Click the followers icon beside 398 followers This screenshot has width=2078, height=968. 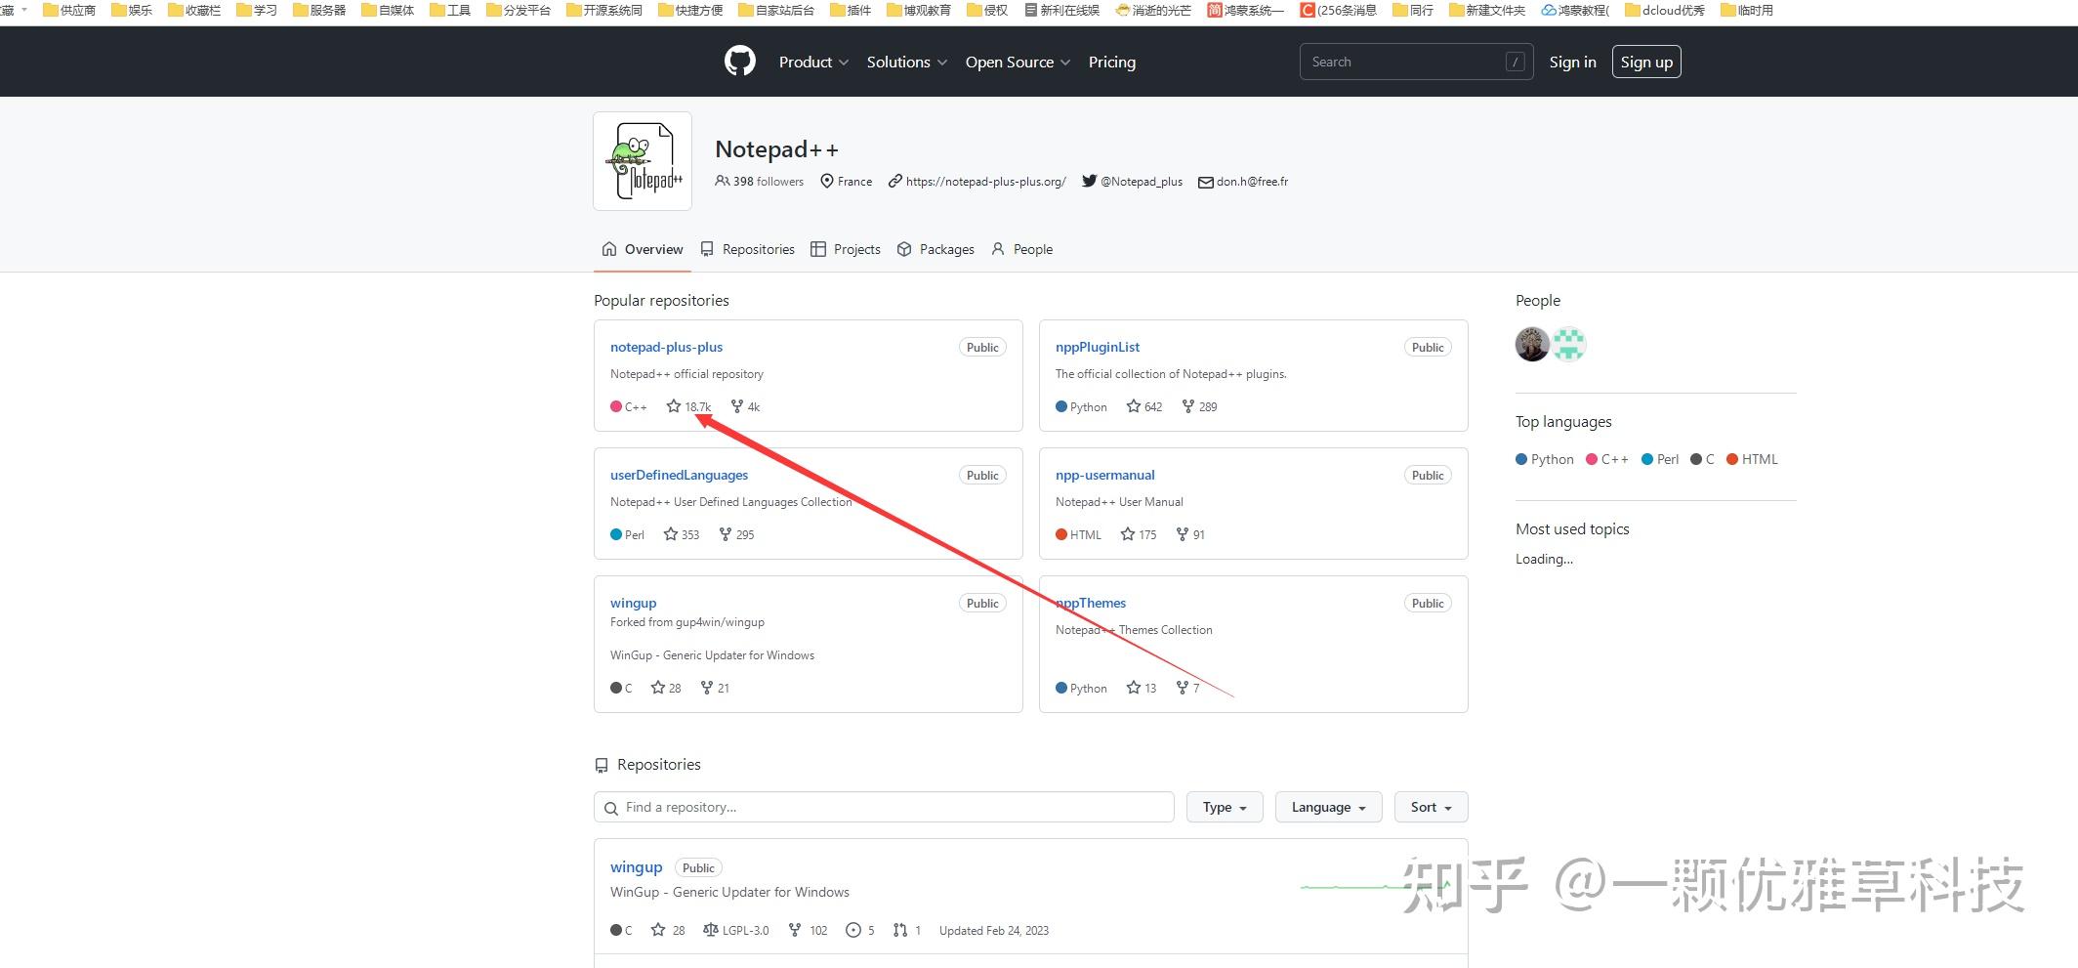coord(722,181)
